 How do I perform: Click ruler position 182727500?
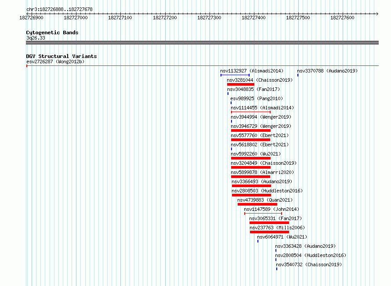[298, 18]
